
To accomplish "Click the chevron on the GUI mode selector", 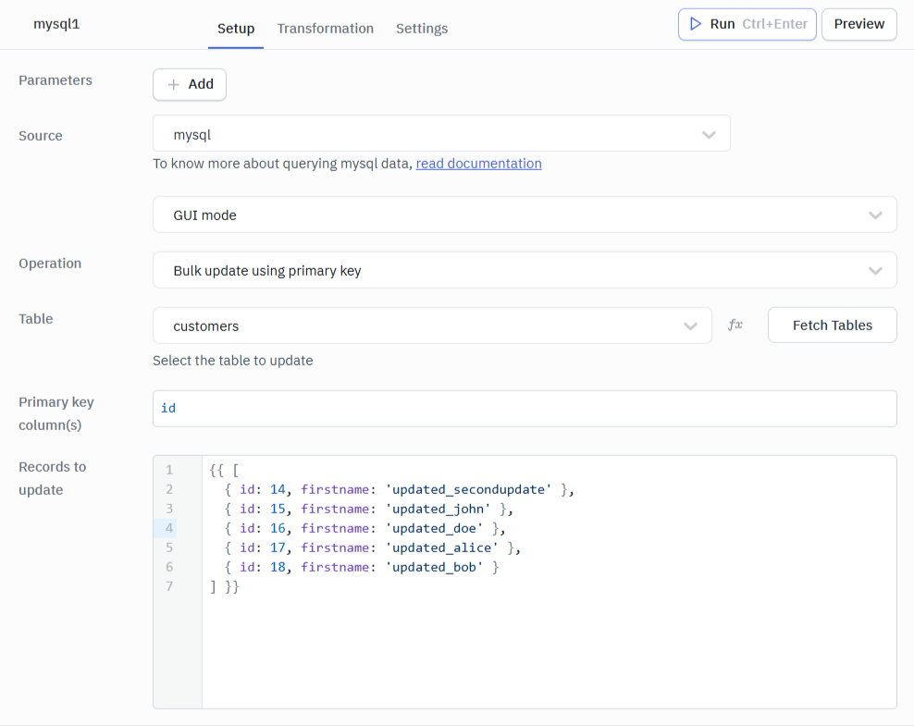I will (x=875, y=214).
